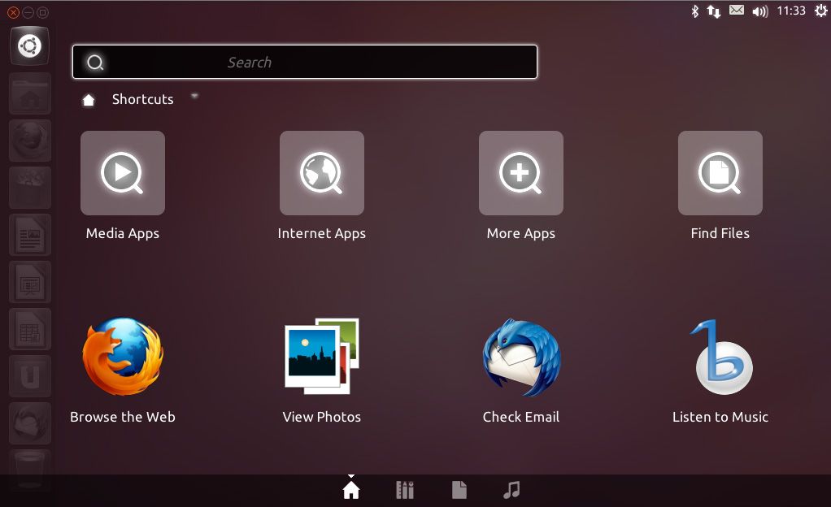
Task: Expand the Shortcuts dropdown arrow
Action: coord(194,96)
